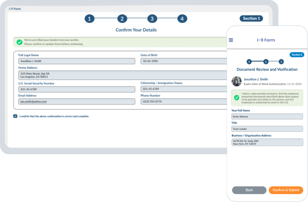
Task: Click the Section 1 badge
Action: pyautogui.click(x=251, y=18)
